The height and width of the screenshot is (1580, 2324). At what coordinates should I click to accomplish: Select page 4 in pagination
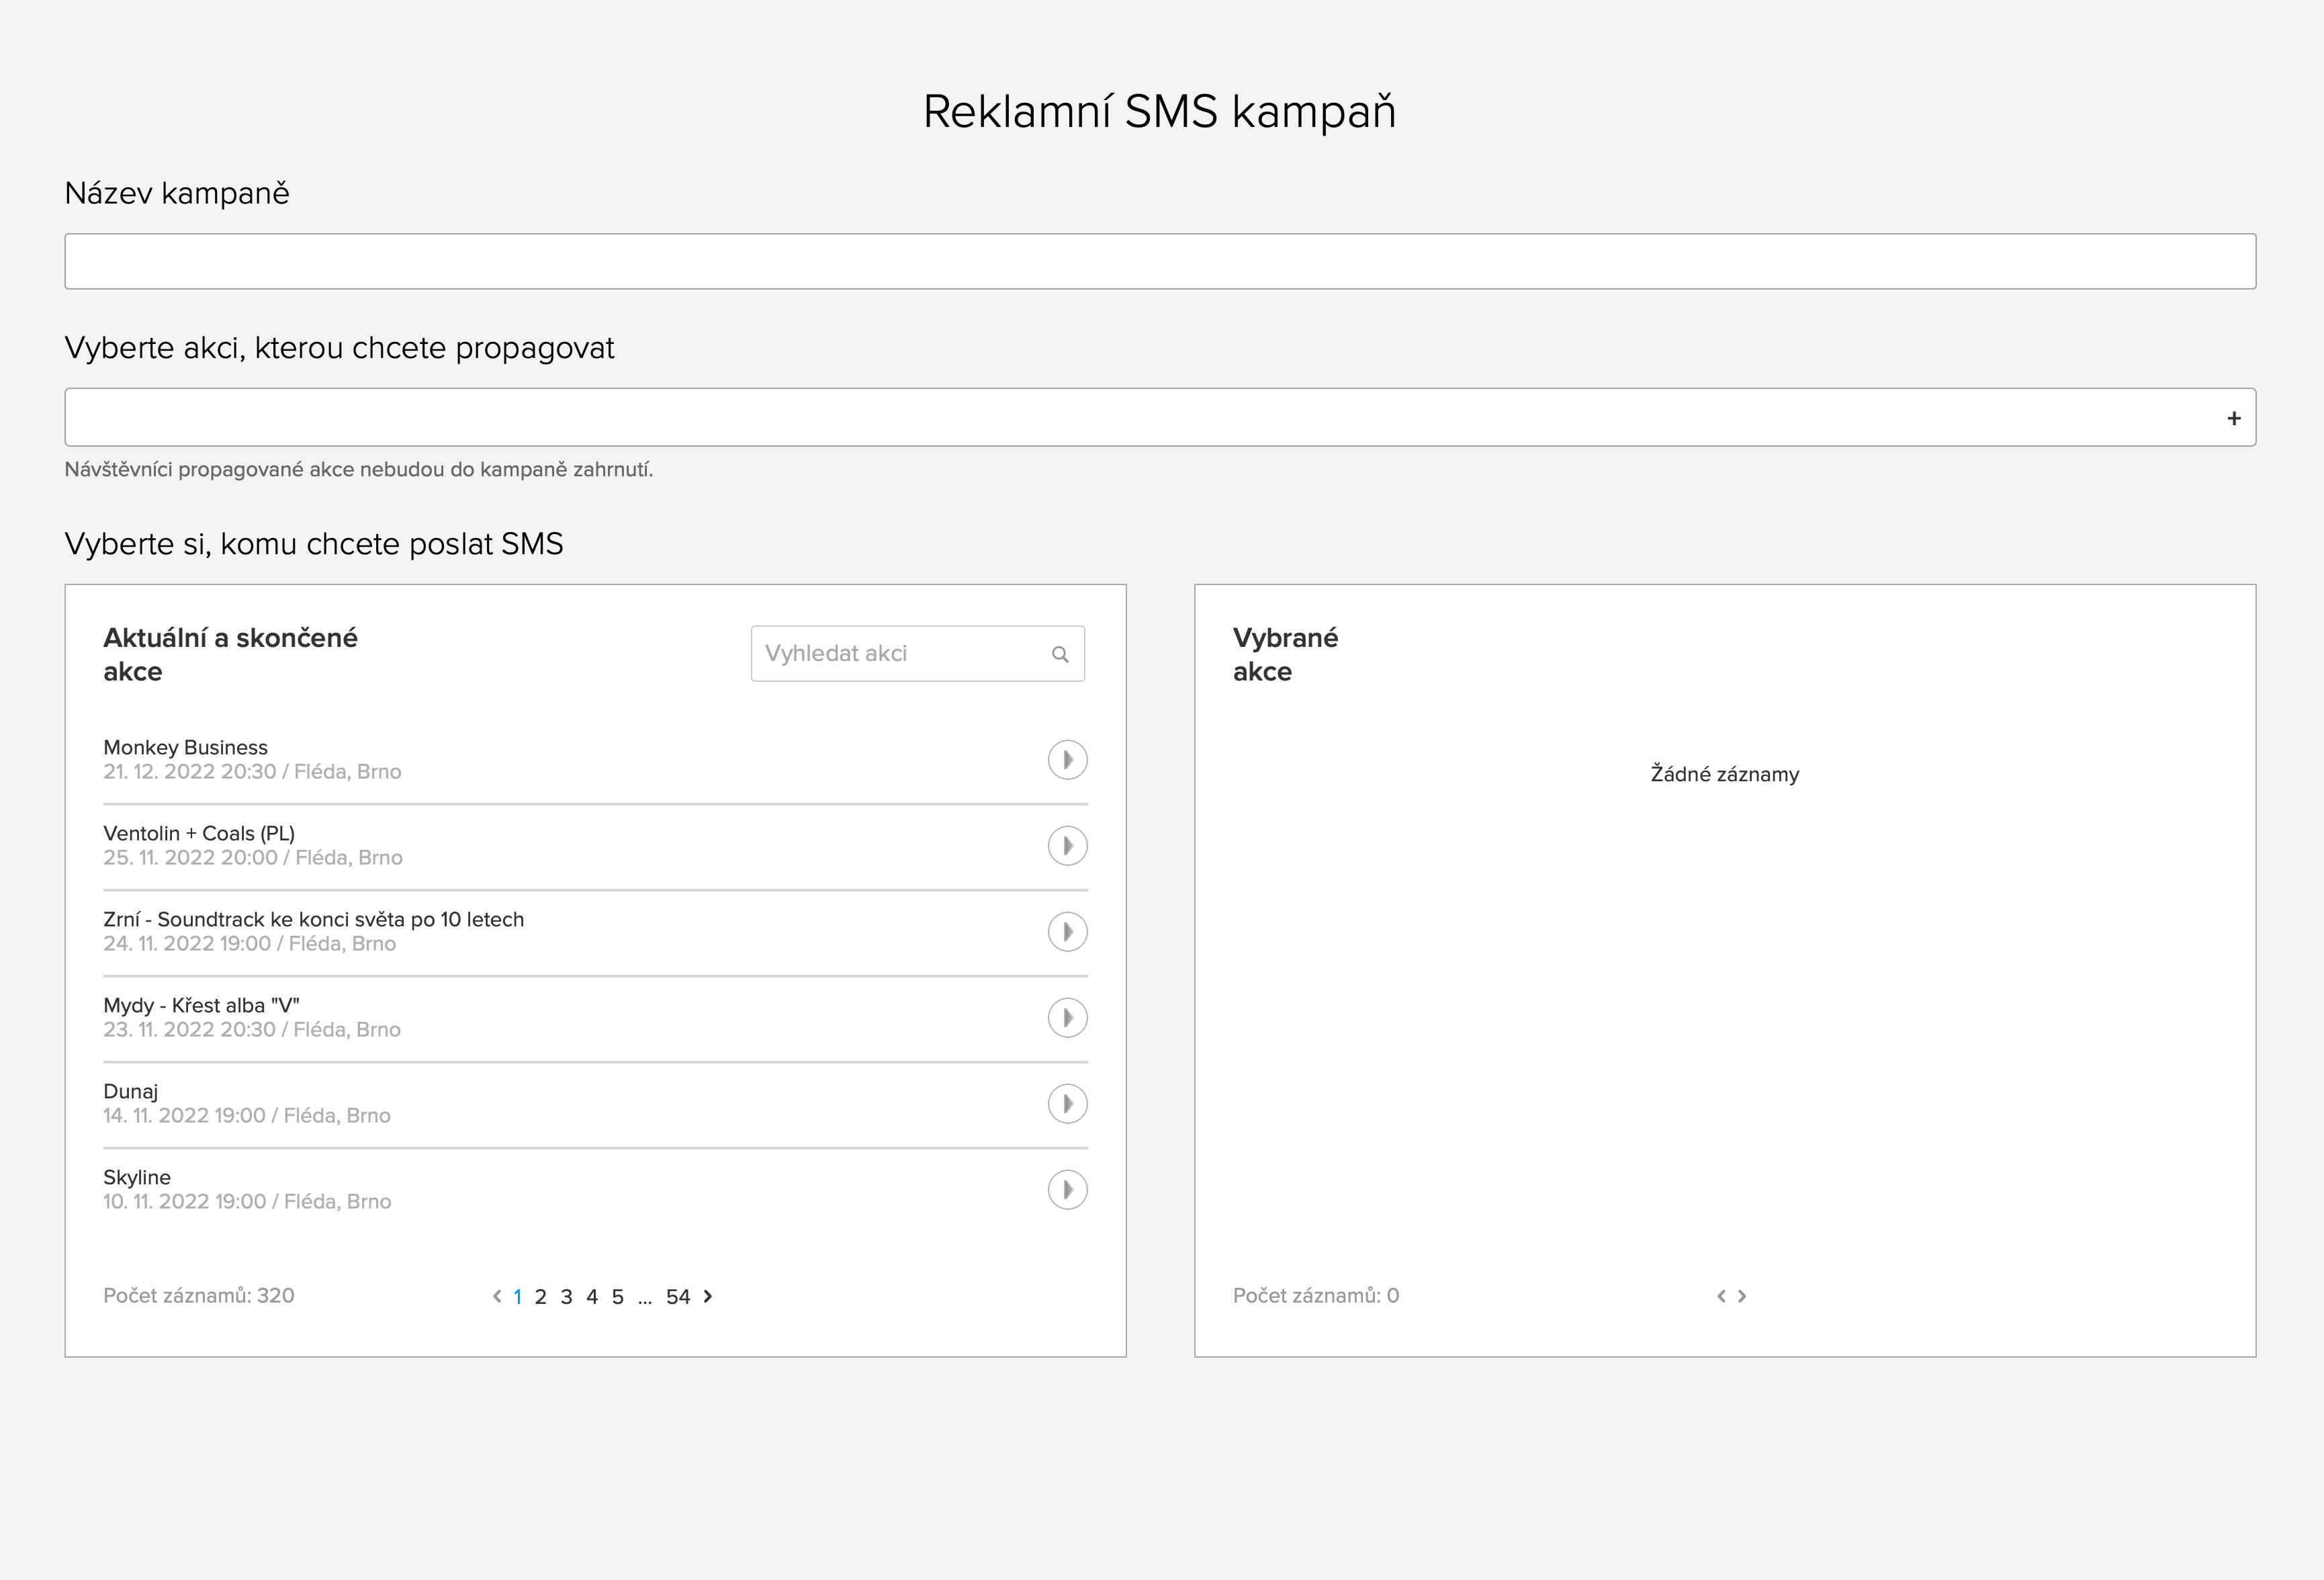click(592, 1297)
